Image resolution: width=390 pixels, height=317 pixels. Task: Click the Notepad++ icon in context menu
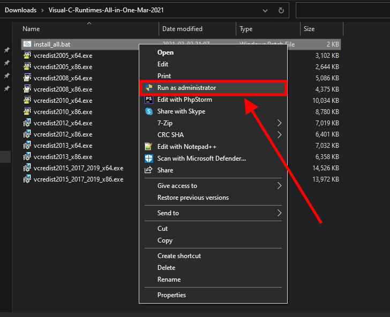[149, 147]
